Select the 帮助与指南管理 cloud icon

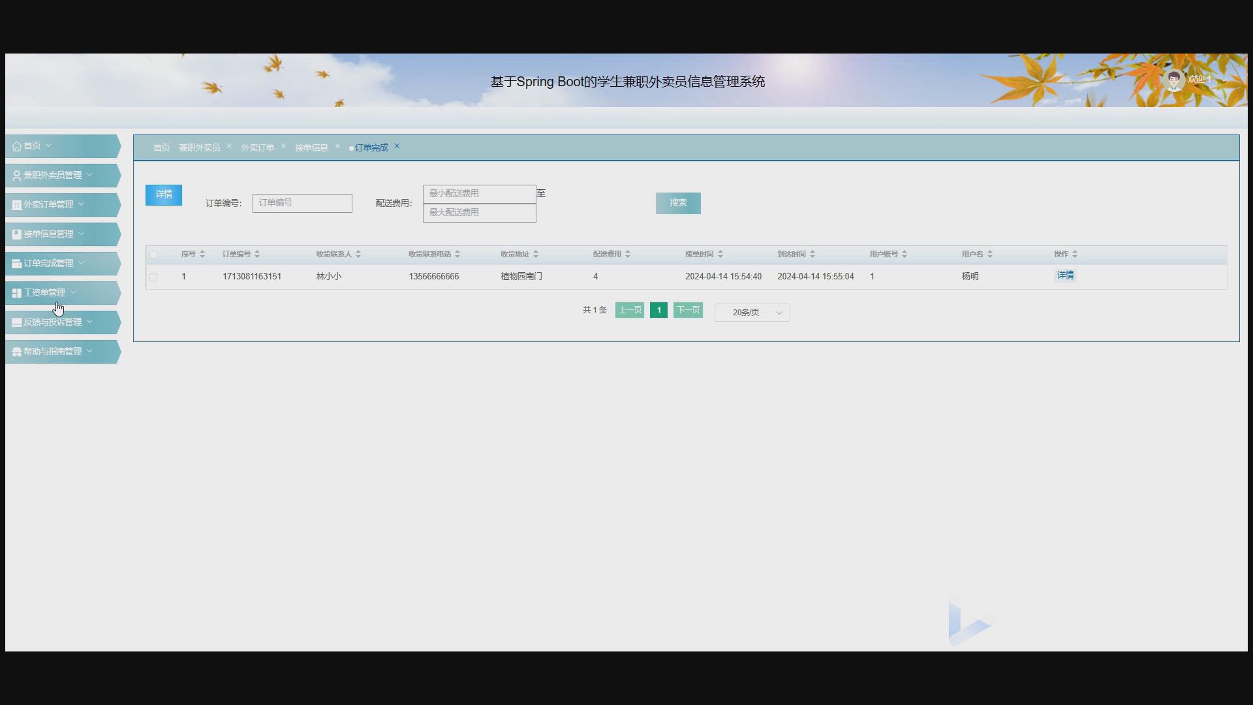[16, 351]
